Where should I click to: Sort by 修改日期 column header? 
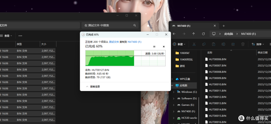tap(263, 52)
